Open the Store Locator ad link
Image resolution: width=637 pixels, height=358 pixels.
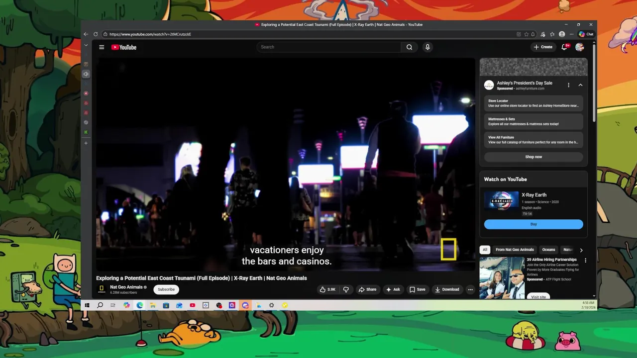[x=533, y=103]
